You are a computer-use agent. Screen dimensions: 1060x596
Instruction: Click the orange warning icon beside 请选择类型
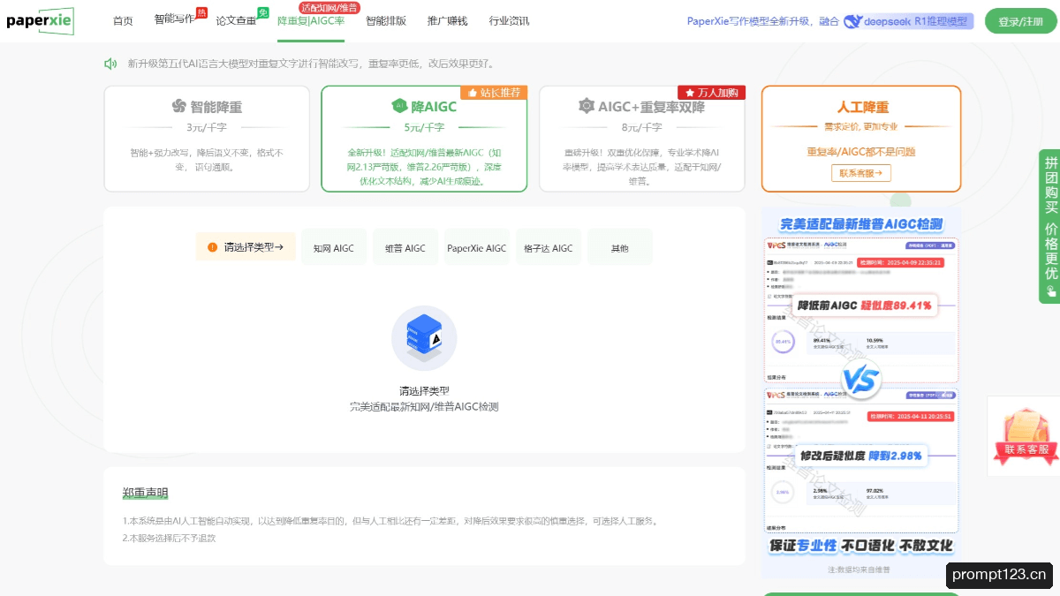[212, 247]
